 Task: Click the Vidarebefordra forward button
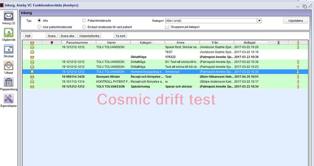(x=89, y=36)
